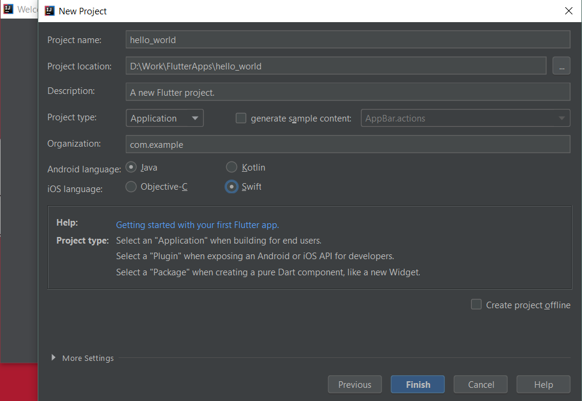Select Swift as iOS language

(x=232, y=187)
